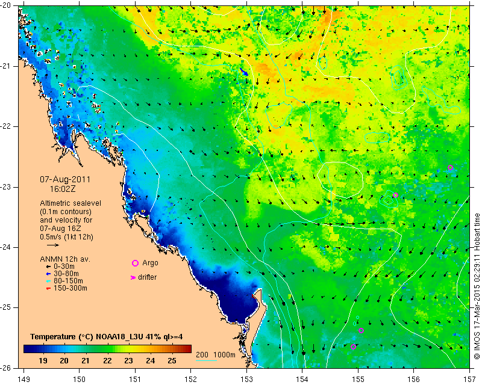Viewport: 482px width, 385px height.
Task: Click the '0-30m' depth label
Action: (x=64, y=266)
